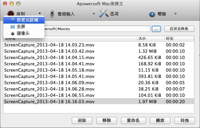Click the 播放 button

tap(160, 120)
